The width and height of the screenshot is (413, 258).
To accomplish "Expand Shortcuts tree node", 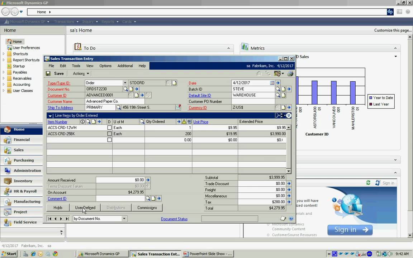I will [x=4, y=54].
